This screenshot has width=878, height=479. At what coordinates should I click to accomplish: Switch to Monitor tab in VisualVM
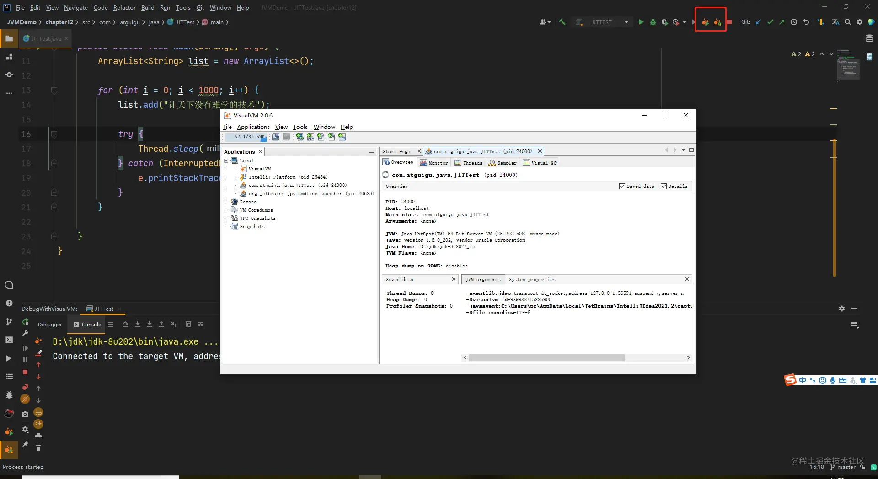[x=434, y=163]
